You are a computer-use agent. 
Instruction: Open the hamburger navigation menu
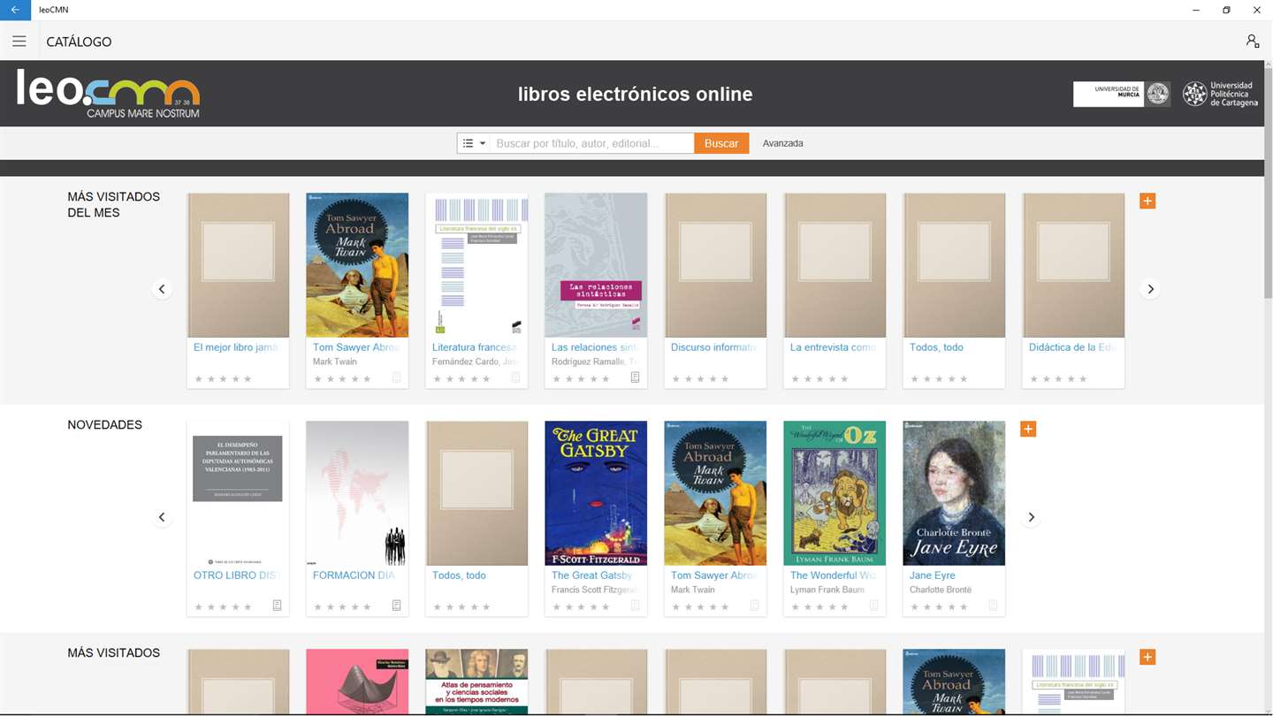tap(19, 42)
